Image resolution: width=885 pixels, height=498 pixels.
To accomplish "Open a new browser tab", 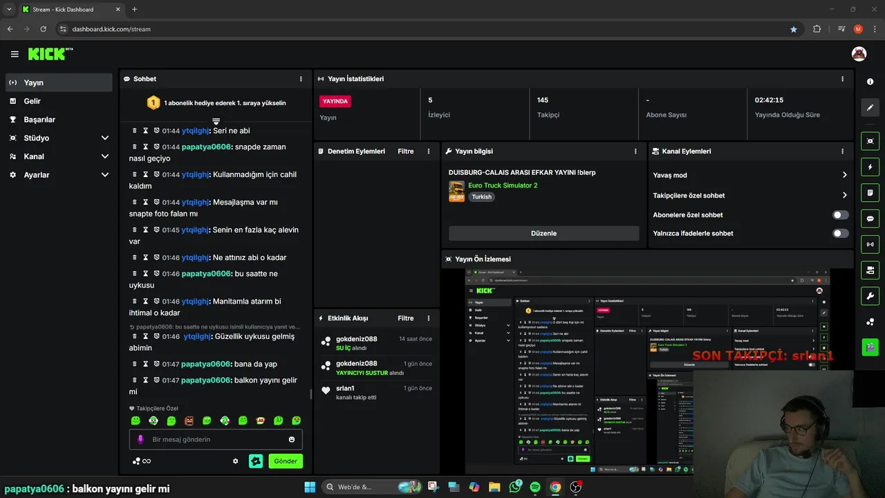I will pyautogui.click(x=134, y=9).
